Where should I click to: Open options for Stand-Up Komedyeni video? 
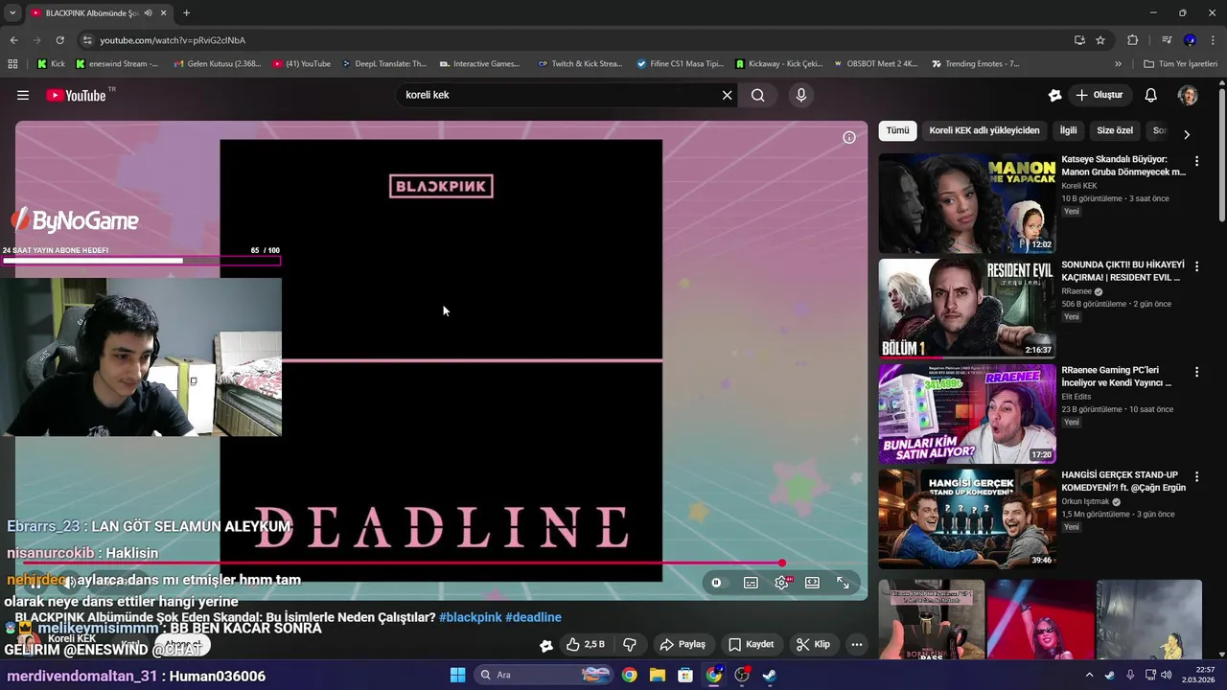click(1196, 477)
